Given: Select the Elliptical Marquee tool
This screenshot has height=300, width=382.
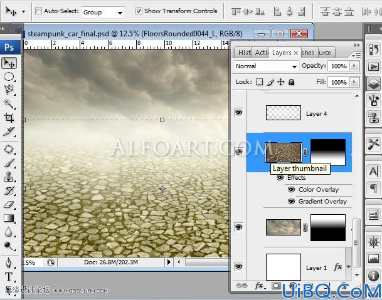Looking at the screenshot, I should (x=9, y=76).
